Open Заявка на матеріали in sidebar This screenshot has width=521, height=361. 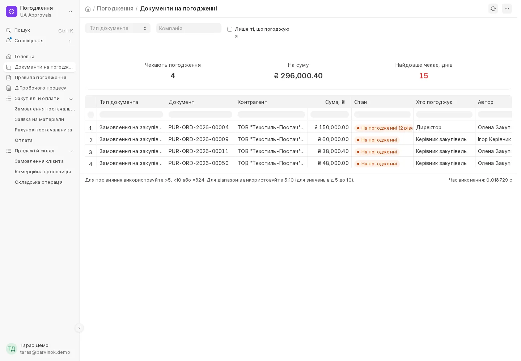click(x=39, y=119)
